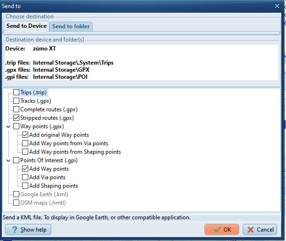The image size is (286, 241).
Task: Enable Complete routes (.gpx) checkbox
Action: (x=16, y=109)
